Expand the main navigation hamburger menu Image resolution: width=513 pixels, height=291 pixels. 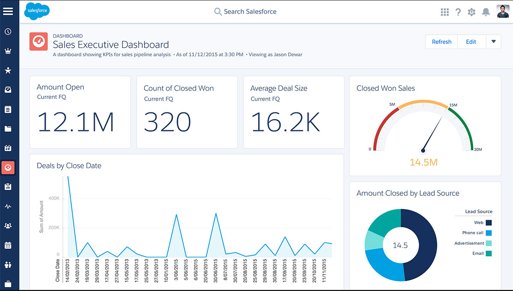pos(9,11)
